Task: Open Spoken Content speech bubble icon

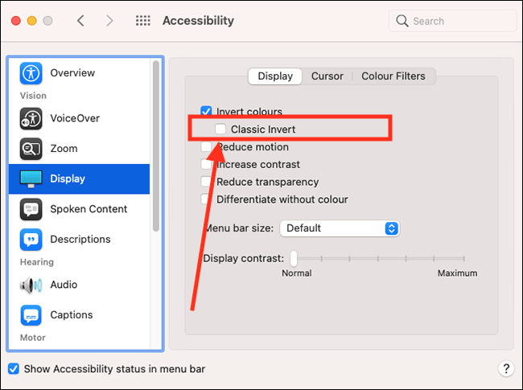Action: tap(31, 209)
